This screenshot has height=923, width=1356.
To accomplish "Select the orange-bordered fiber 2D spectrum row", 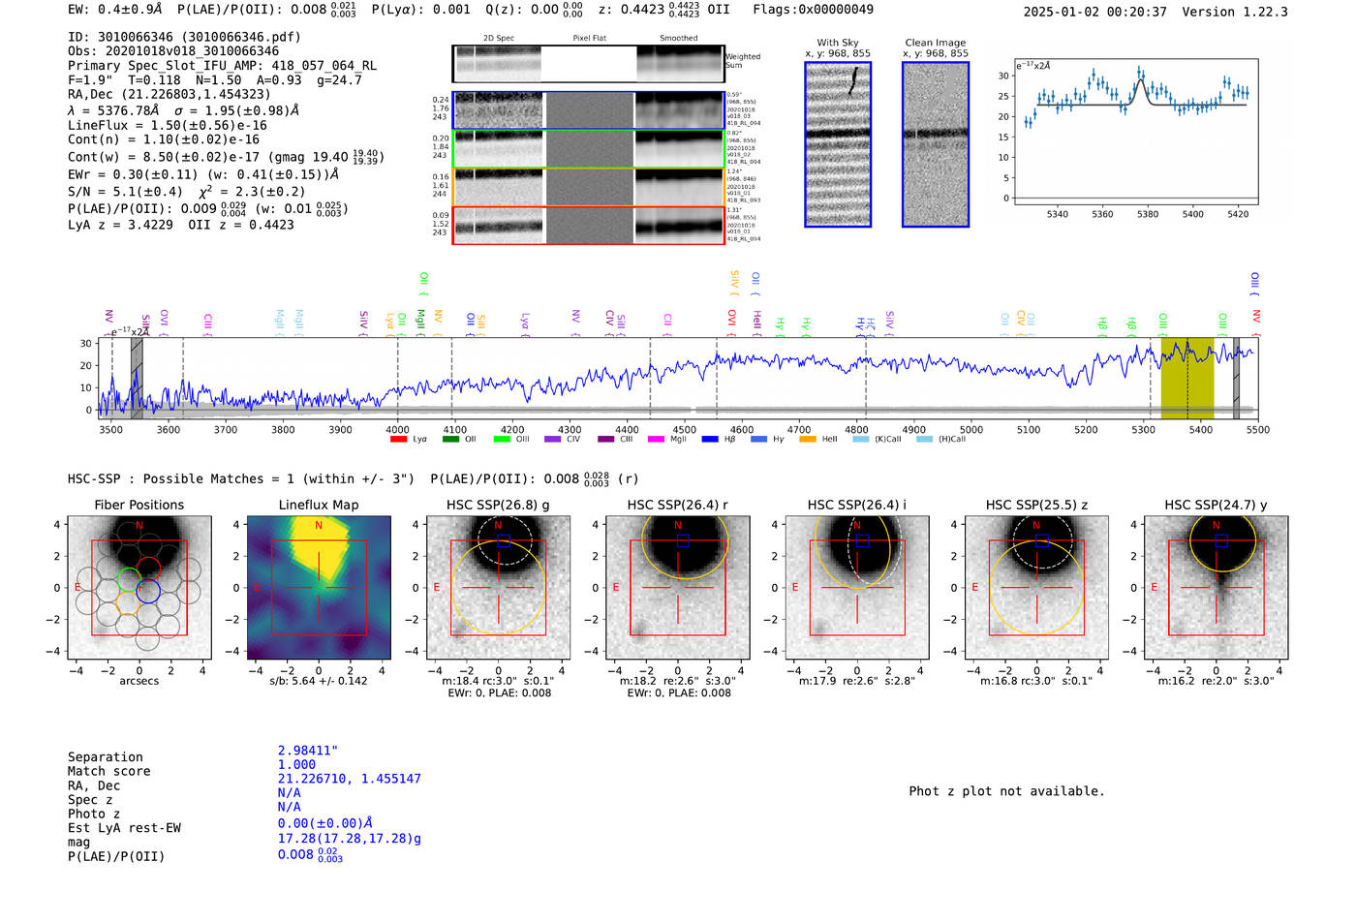I will [x=589, y=187].
